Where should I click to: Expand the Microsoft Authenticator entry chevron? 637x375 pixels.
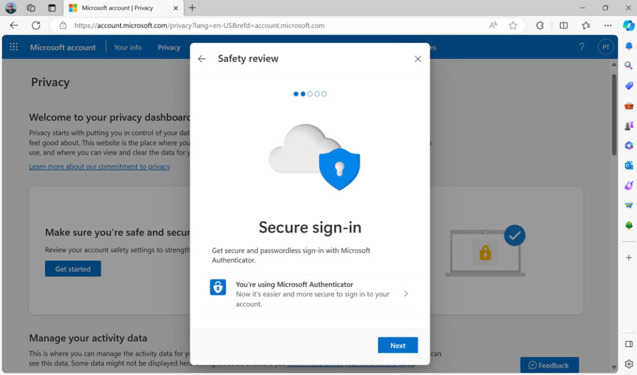tap(406, 294)
